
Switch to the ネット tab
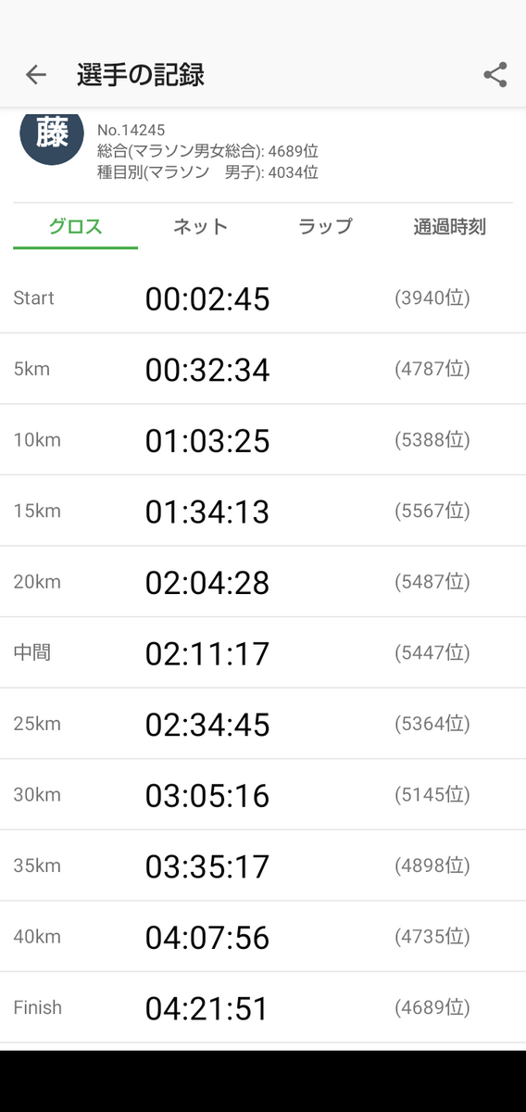pos(200,226)
